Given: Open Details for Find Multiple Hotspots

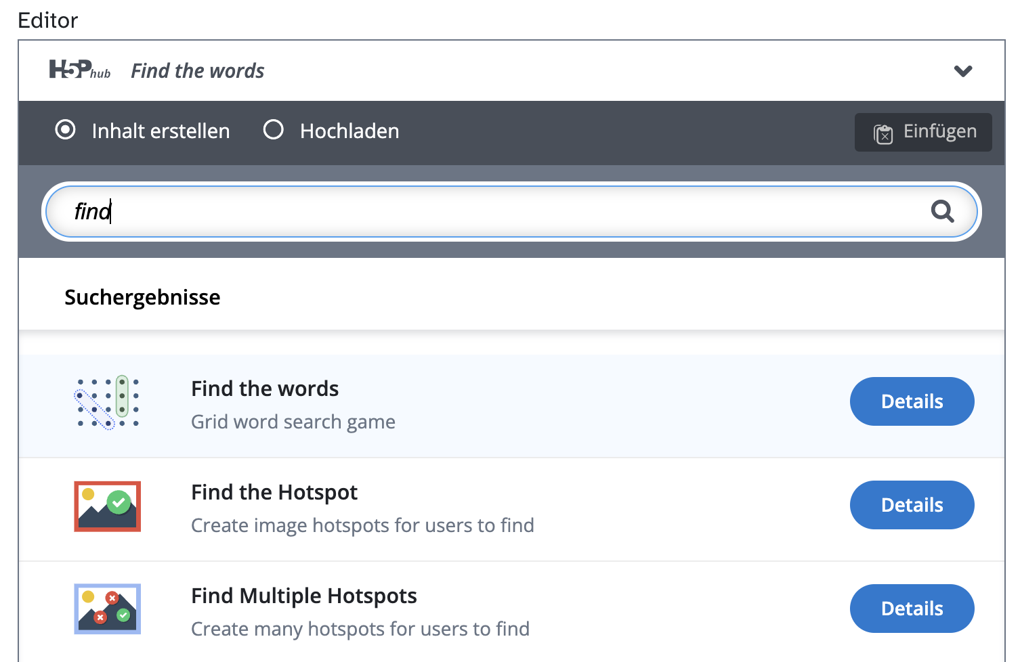Looking at the screenshot, I should point(912,609).
